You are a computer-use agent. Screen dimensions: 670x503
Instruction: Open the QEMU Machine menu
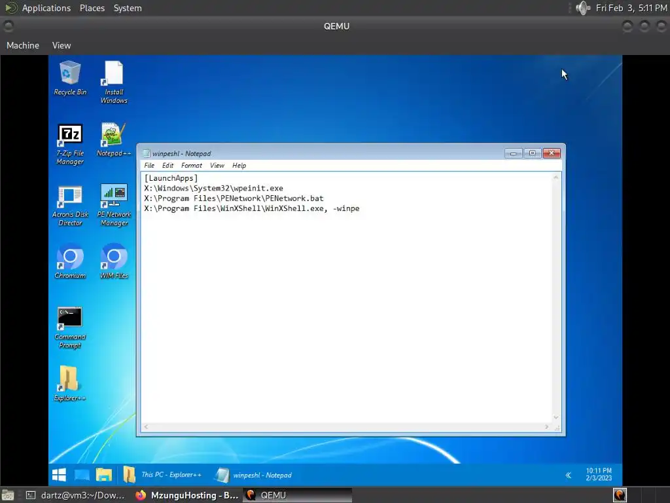click(23, 45)
